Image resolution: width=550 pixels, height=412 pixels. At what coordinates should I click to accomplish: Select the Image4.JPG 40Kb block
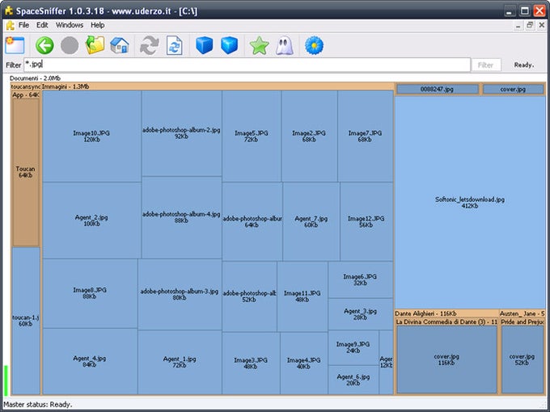(x=304, y=364)
